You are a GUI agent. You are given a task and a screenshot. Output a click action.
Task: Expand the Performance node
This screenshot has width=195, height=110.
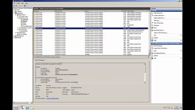point(16,33)
